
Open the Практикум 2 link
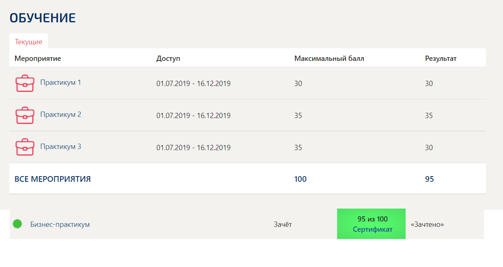(60, 114)
